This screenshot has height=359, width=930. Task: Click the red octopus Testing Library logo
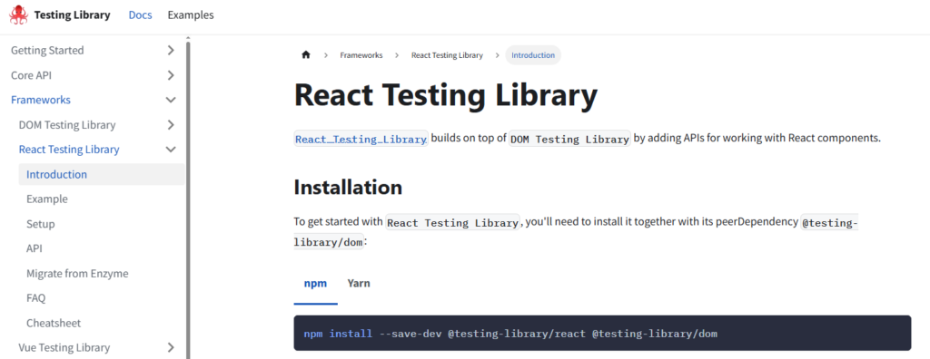pyautogui.click(x=18, y=15)
